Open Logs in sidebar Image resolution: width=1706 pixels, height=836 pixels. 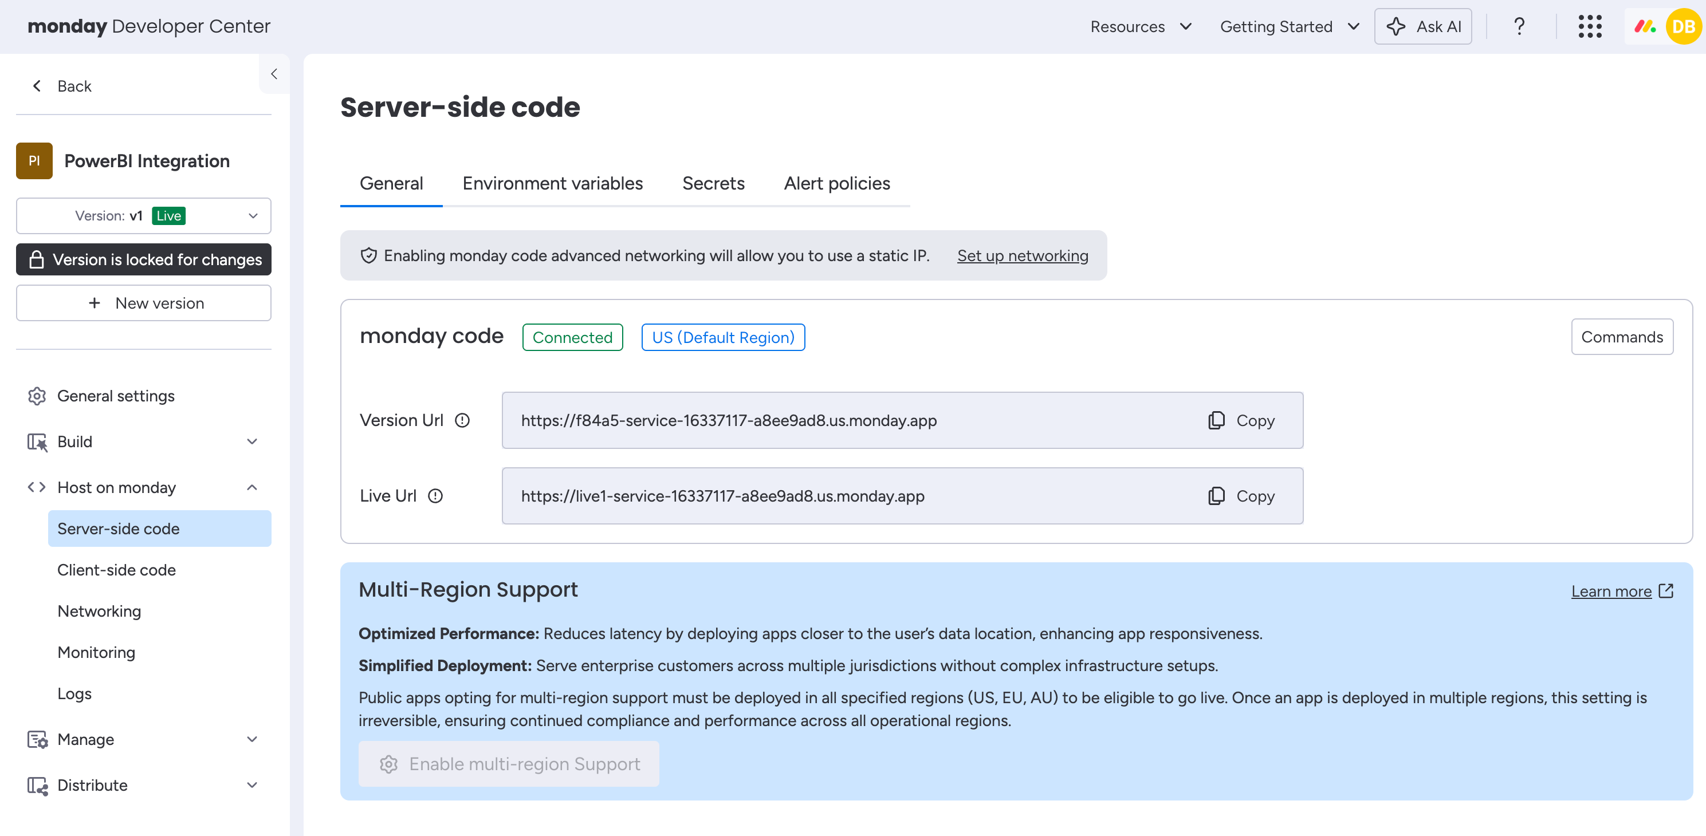click(160, 693)
